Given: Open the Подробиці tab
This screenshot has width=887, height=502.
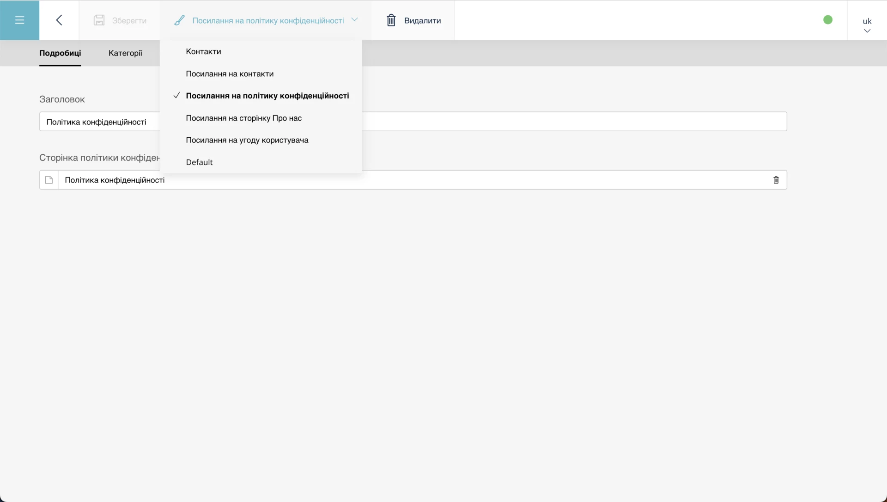Looking at the screenshot, I should click(x=60, y=53).
